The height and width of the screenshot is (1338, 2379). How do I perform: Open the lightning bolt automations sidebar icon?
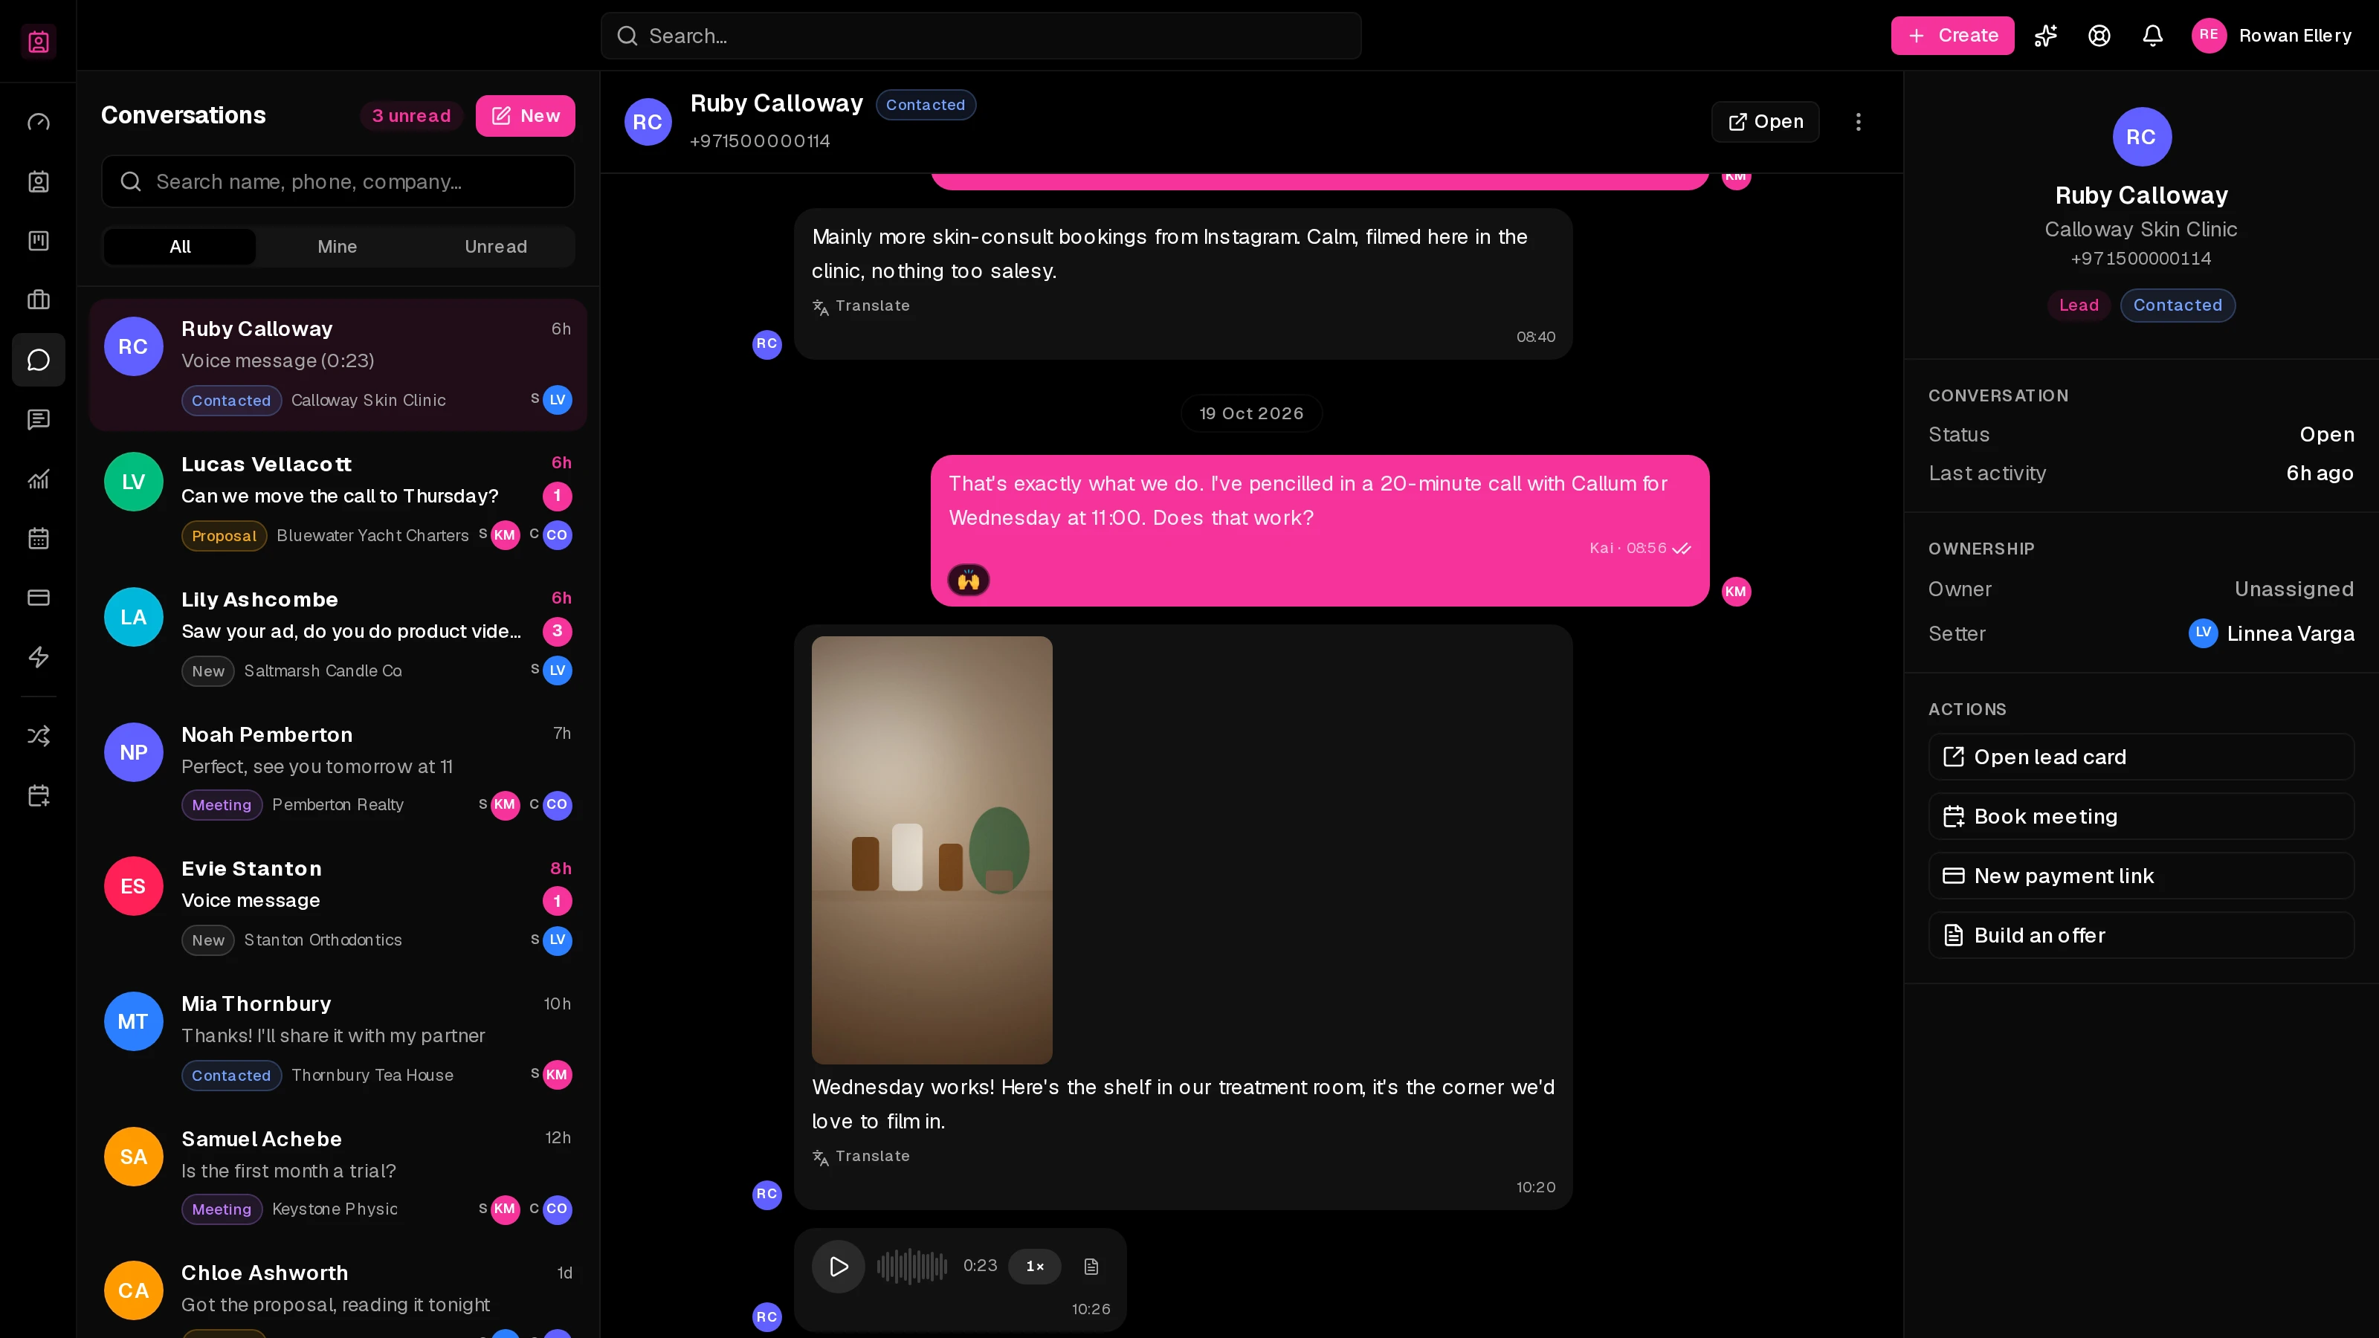38,657
